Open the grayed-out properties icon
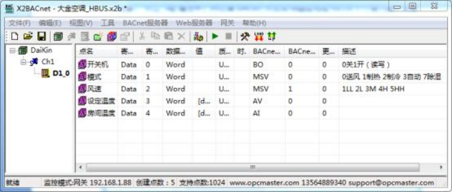 125,36
